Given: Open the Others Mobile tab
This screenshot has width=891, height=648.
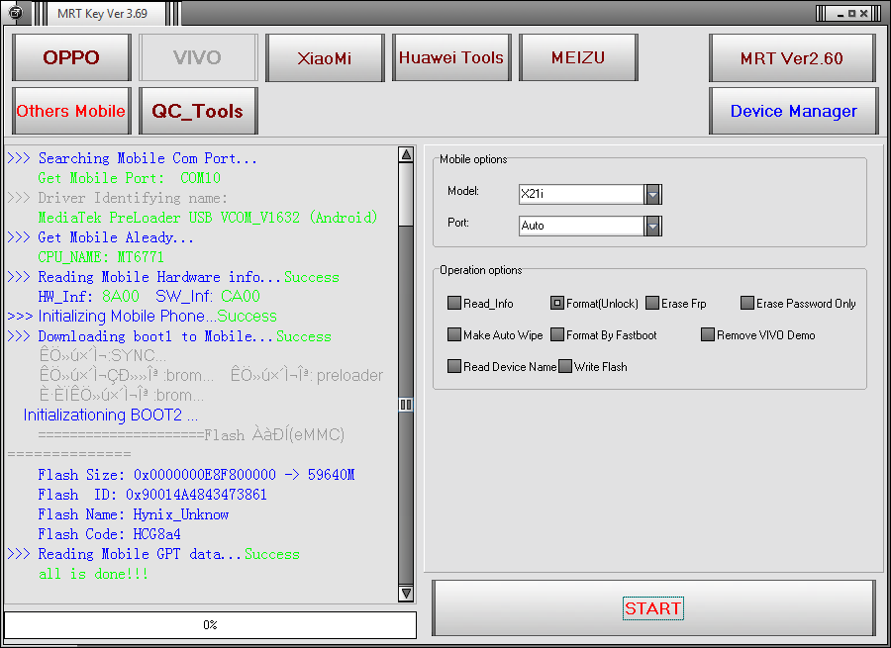Looking at the screenshot, I should pos(71,111).
